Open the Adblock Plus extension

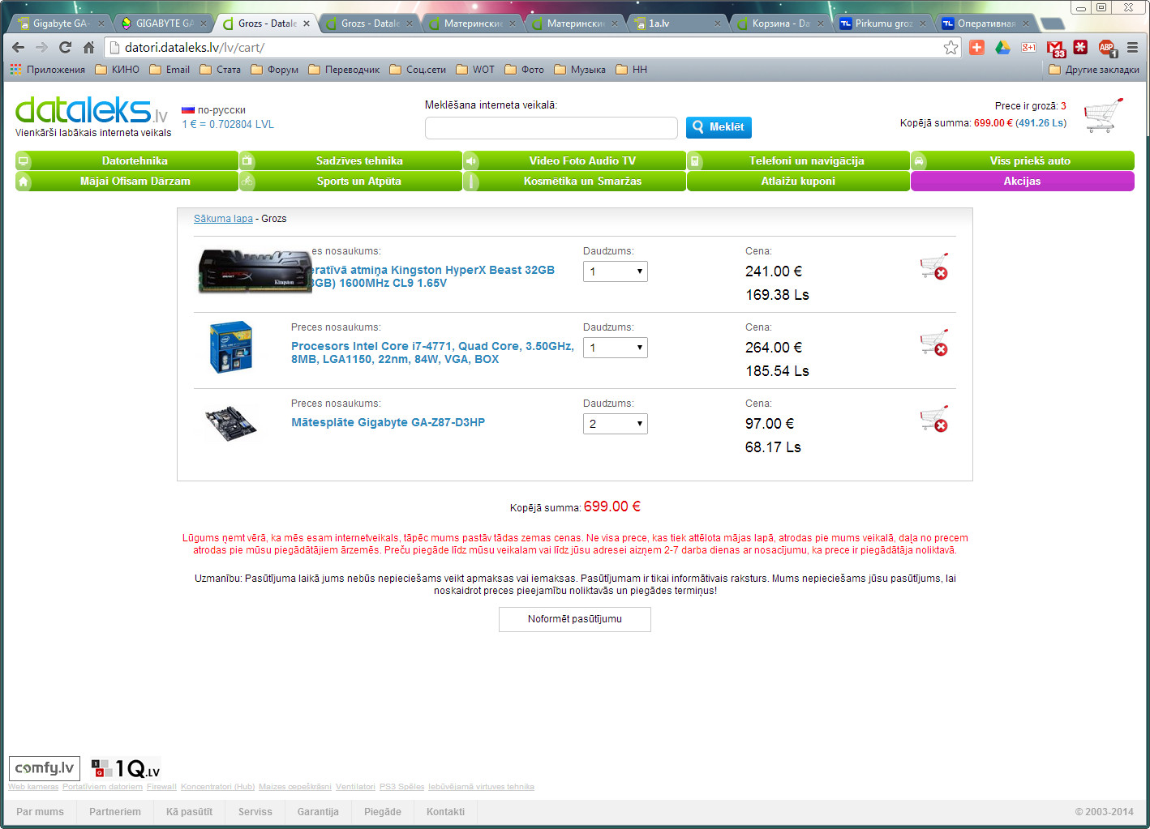1107,48
